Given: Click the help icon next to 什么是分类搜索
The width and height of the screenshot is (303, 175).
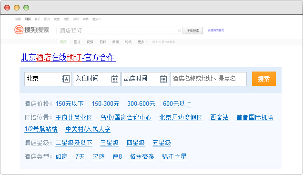Looking at the screenshot, I should click(153, 42).
